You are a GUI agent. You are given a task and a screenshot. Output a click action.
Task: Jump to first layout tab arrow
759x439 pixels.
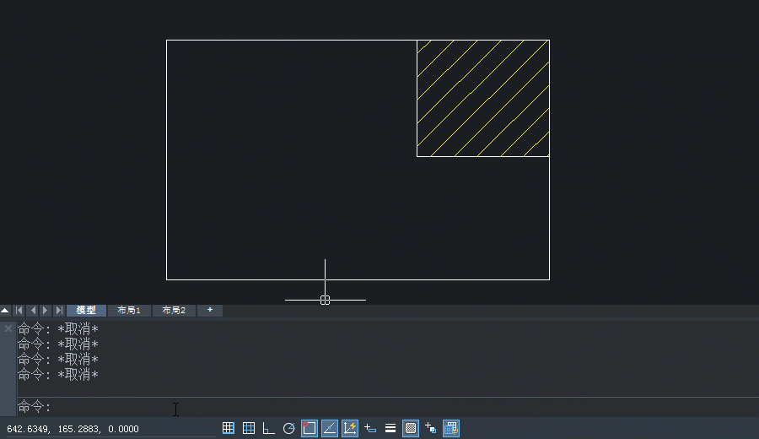point(19,311)
